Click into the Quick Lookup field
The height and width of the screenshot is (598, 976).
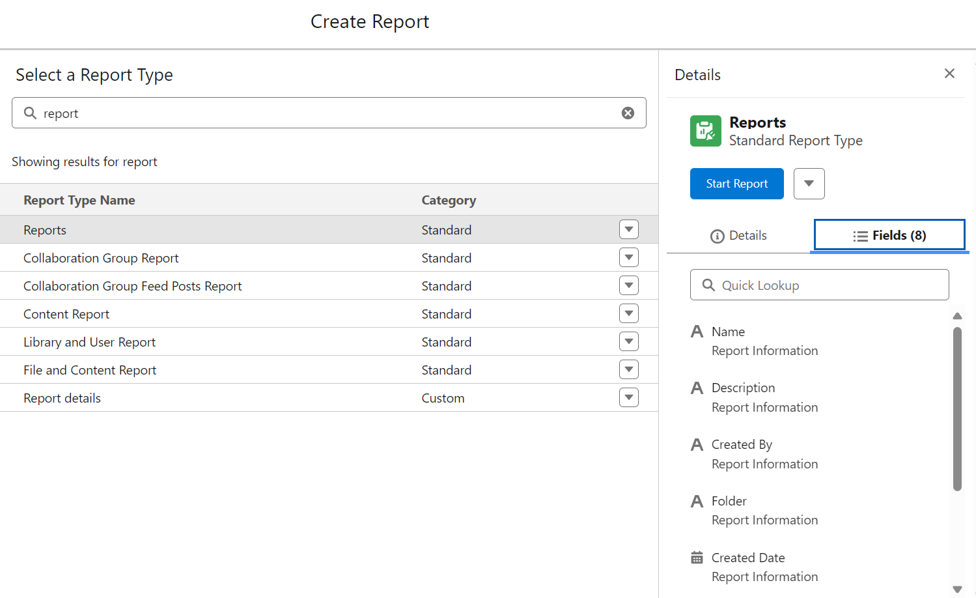[820, 285]
